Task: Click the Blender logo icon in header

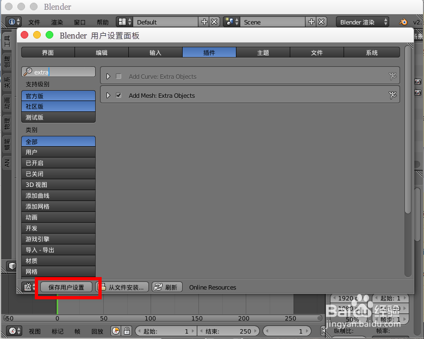Action: [x=403, y=22]
